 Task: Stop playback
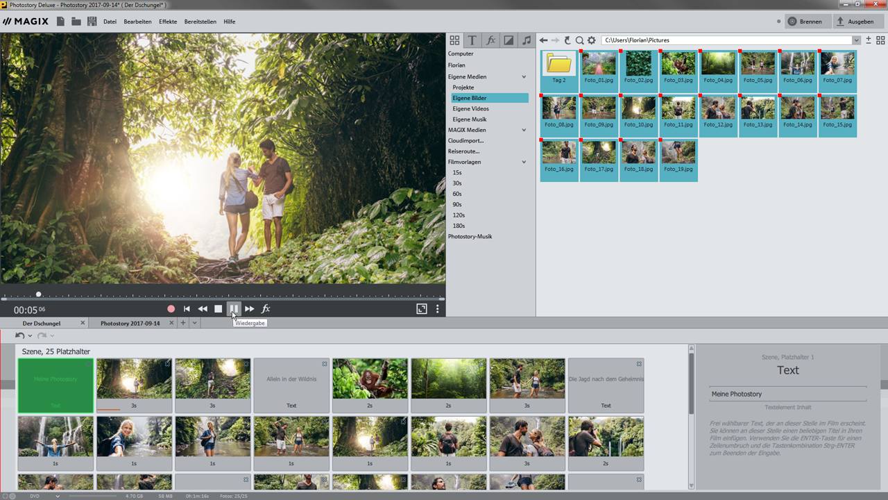tap(218, 309)
